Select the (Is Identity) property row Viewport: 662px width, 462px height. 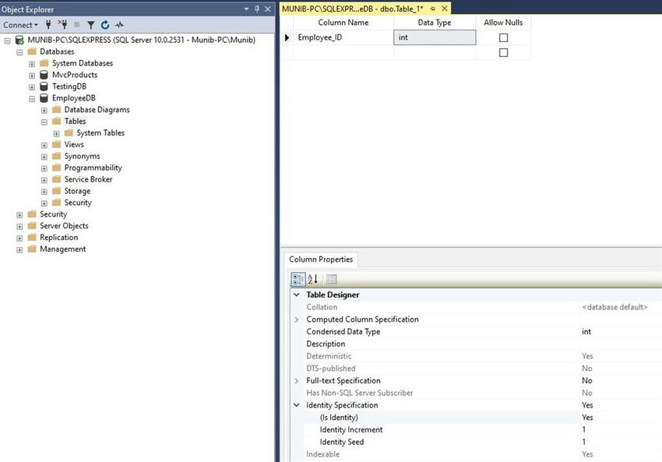click(483, 418)
